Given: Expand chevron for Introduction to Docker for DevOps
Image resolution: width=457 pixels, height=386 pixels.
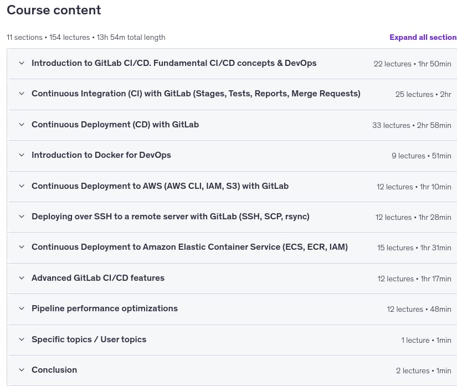Looking at the screenshot, I should coord(22,155).
